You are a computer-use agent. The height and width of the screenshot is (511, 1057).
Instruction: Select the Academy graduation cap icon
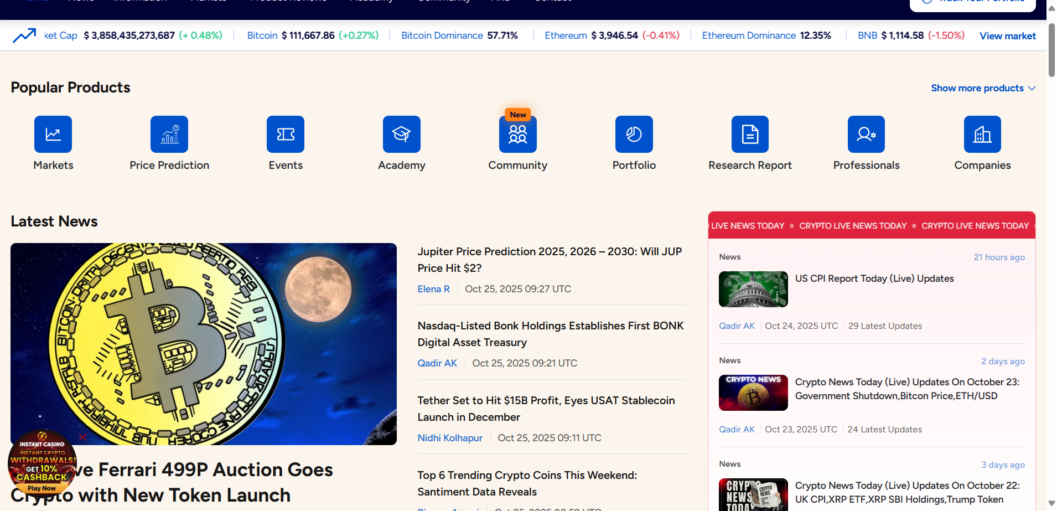(x=402, y=134)
